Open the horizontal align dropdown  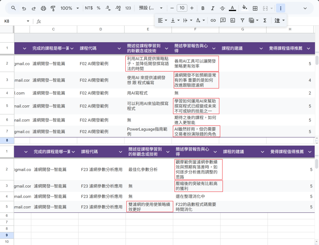162,20
